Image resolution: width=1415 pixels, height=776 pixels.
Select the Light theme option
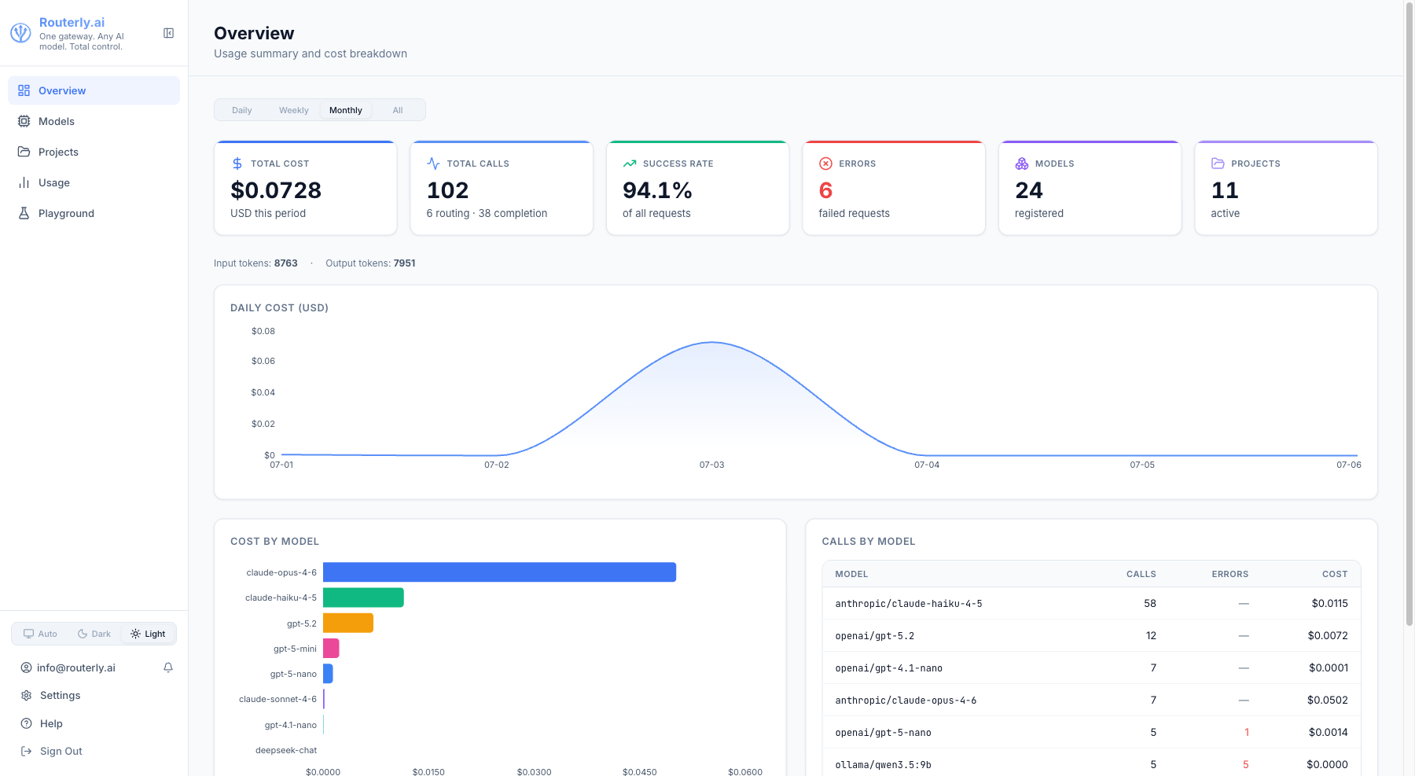click(x=148, y=634)
